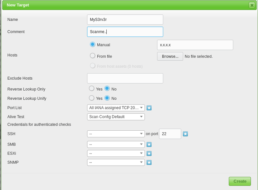Set Reverse Lookup Unify to Yes
Viewport: 258px width, 190px height.
pos(92,98)
